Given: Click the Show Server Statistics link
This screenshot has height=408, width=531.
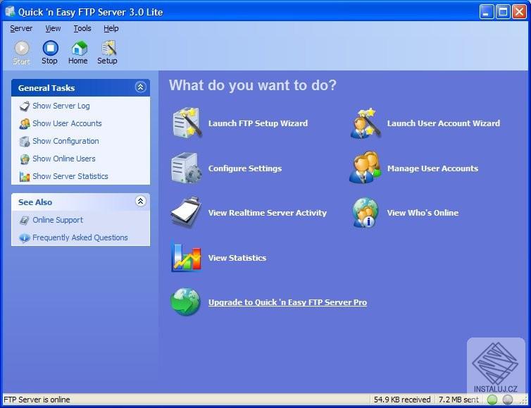Looking at the screenshot, I should tap(70, 177).
